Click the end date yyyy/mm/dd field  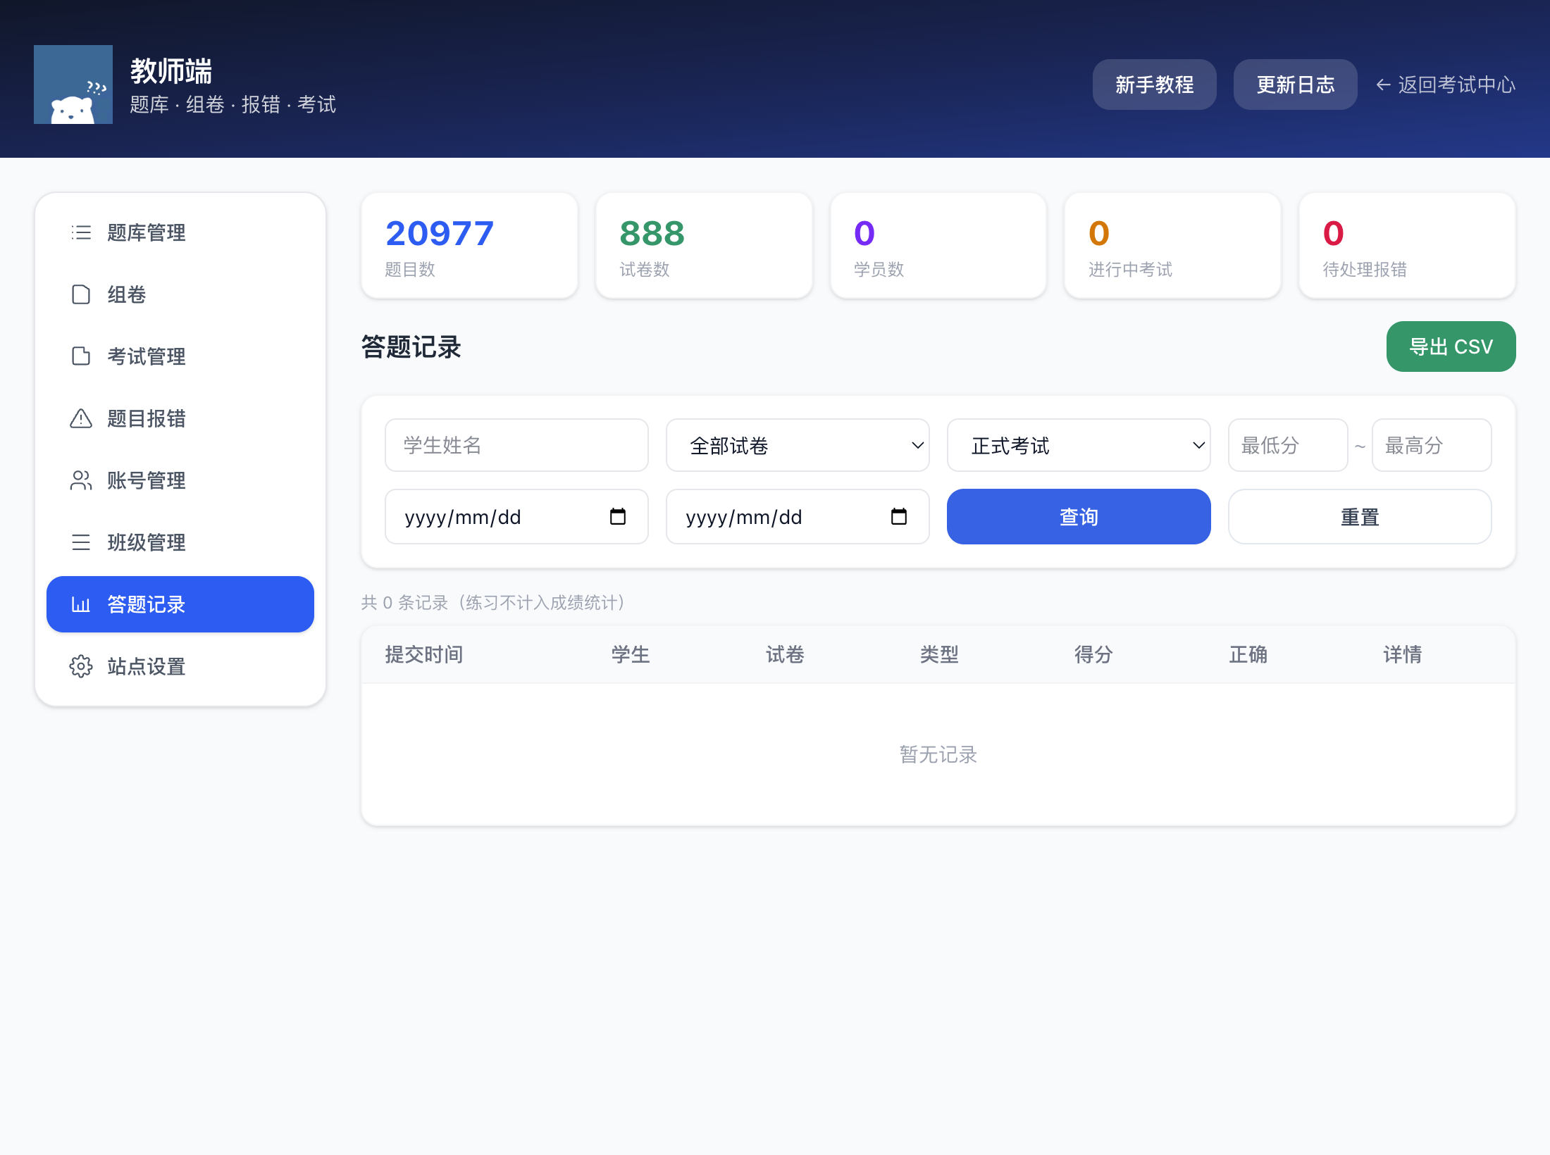coord(798,516)
